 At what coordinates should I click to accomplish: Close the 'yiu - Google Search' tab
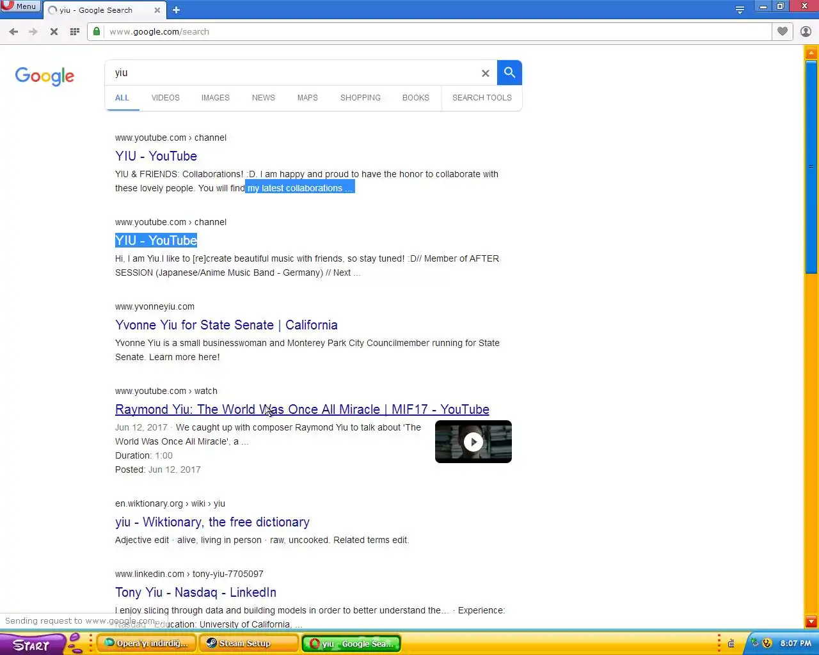[x=157, y=10]
